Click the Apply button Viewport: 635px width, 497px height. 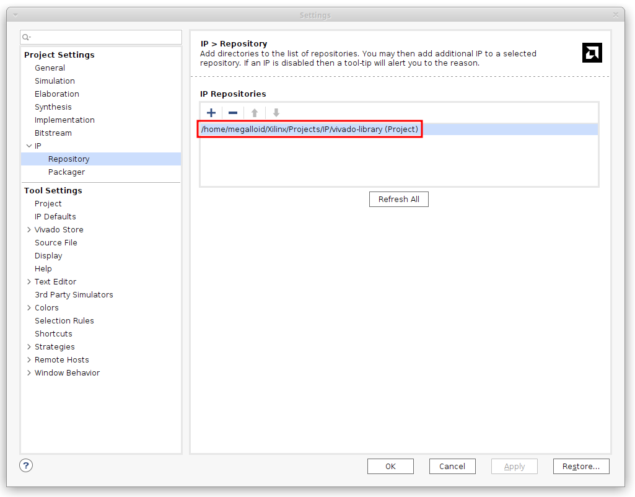point(514,466)
